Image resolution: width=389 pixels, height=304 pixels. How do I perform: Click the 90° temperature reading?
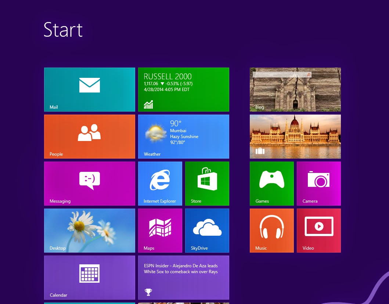click(176, 123)
